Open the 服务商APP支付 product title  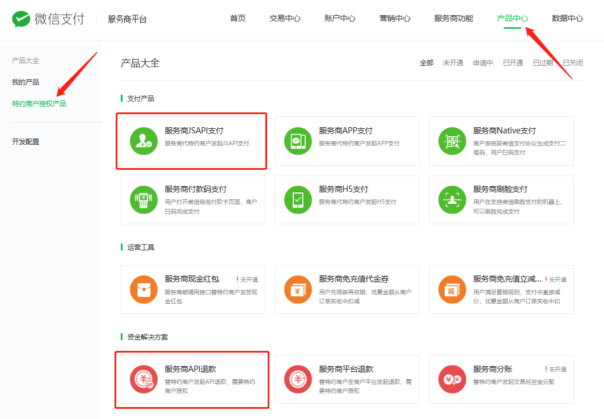(346, 131)
